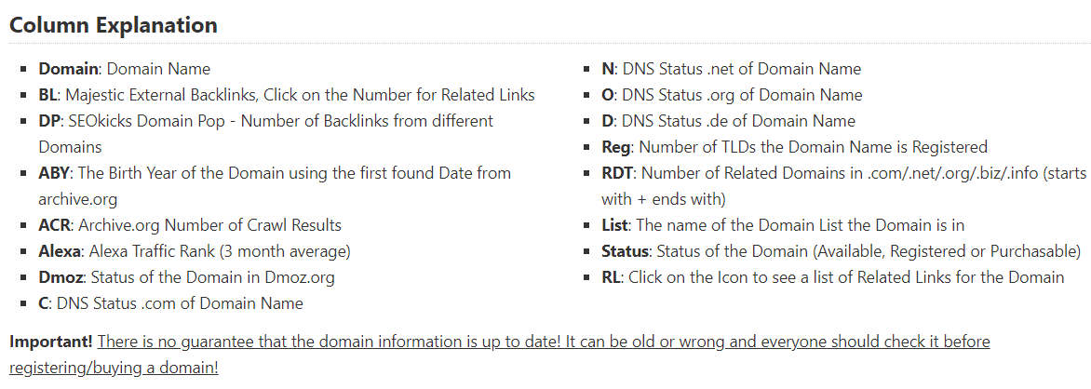This screenshot has width=1091, height=389.
Task: Click the bold Domain term
Action: coord(68,69)
